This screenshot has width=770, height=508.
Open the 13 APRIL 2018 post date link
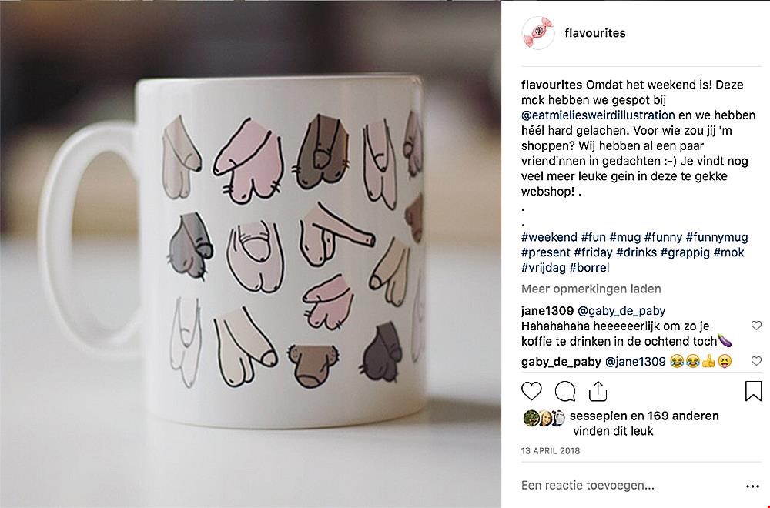click(550, 450)
